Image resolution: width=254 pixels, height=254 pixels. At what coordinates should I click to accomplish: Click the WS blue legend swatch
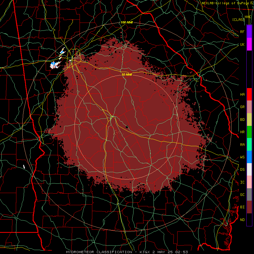pos(249,157)
